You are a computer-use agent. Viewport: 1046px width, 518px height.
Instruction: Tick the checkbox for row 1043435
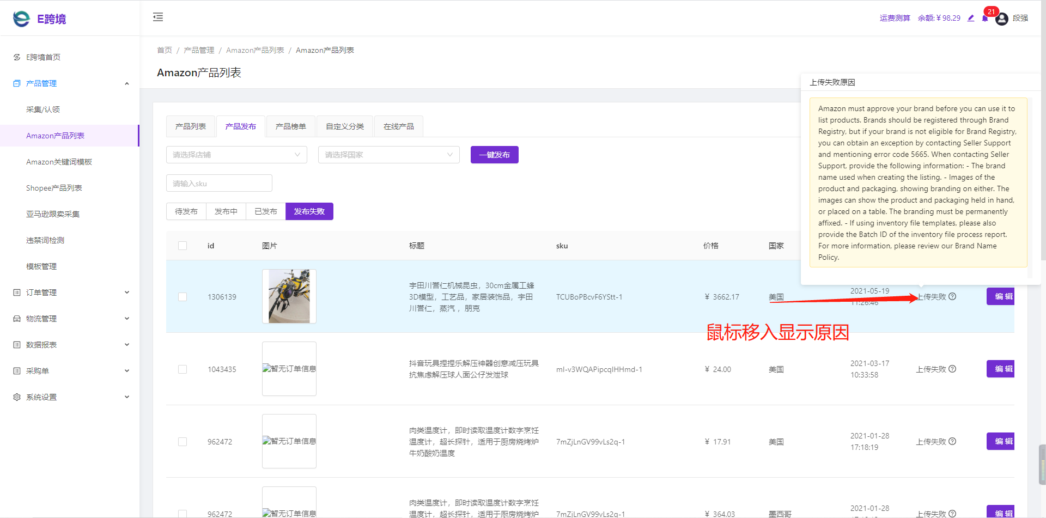tap(183, 369)
